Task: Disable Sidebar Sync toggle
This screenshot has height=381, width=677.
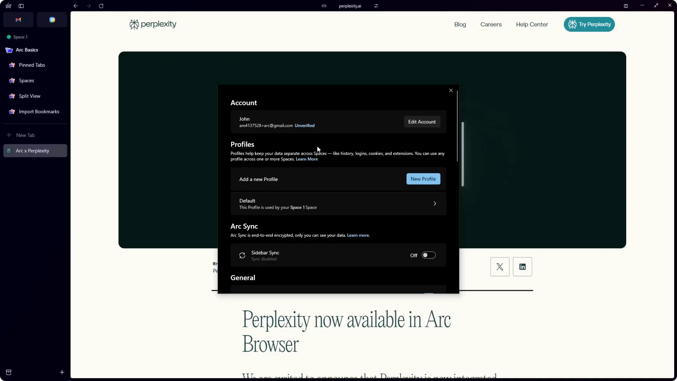Action: pyautogui.click(x=428, y=255)
